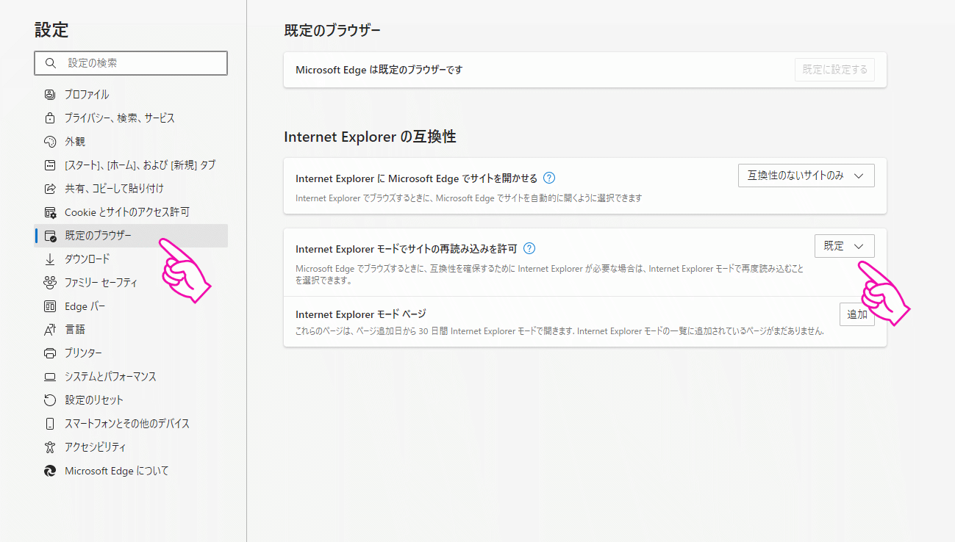Image resolution: width=955 pixels, height=542 pixels.
Task: Click help icon beside open sites in Edge
Action: 549,178
